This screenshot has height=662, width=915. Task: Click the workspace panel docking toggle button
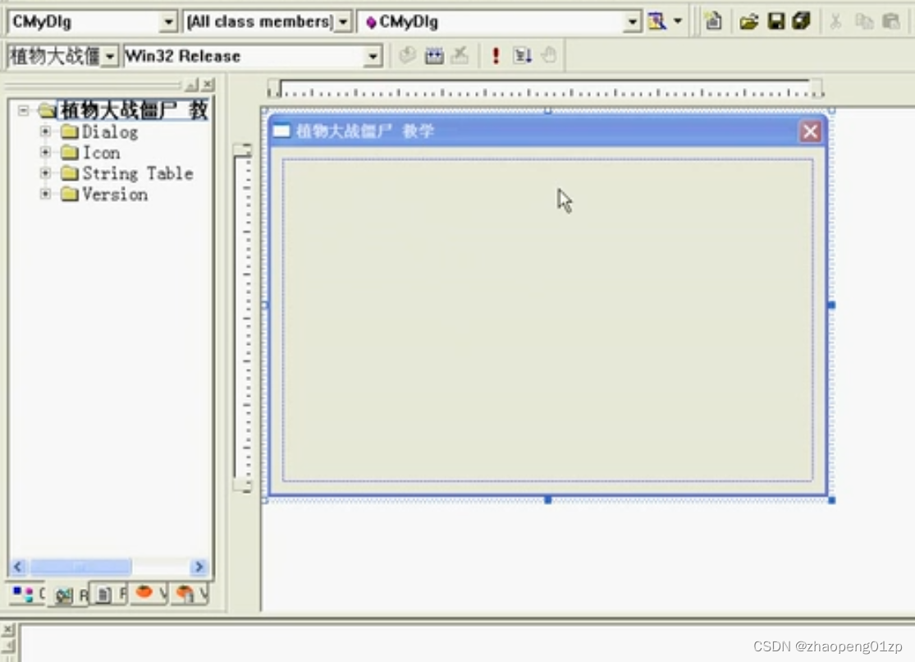[x=192, y=85]
